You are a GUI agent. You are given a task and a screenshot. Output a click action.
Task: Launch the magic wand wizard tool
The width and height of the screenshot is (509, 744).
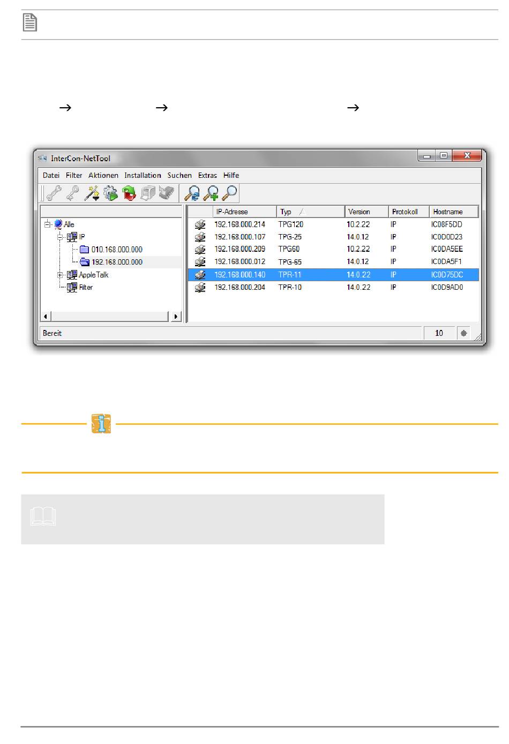(92, 193)
